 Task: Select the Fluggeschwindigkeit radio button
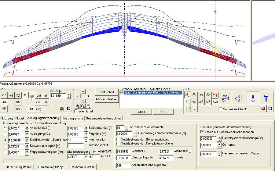[x=5, y=151]
